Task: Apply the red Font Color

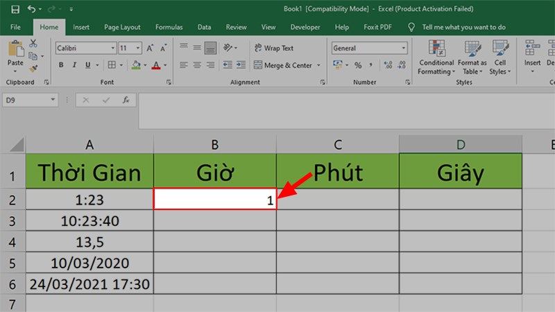Action: pyautogui.click(x=156, y=64)
